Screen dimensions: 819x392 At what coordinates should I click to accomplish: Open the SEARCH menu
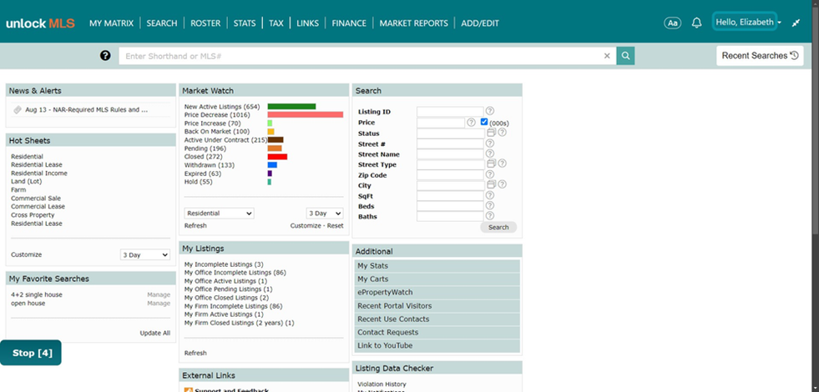(162, 23)
